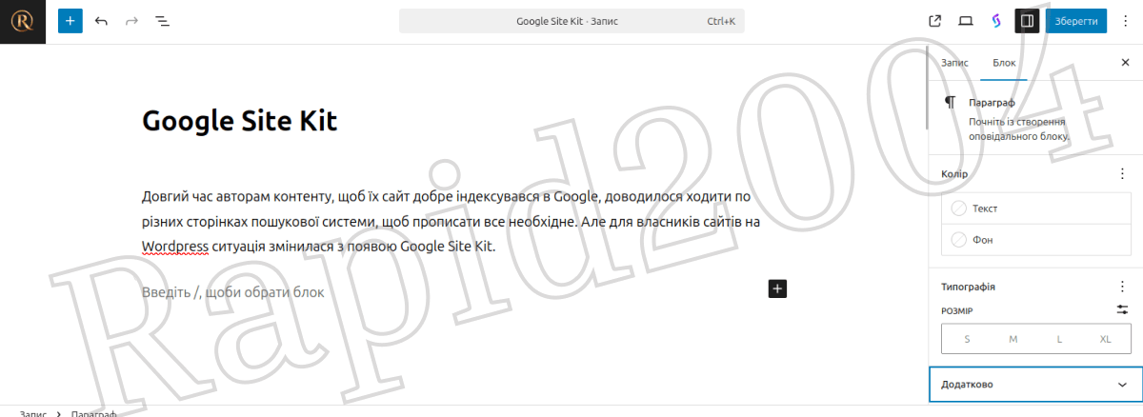Open the colorful S plugin icon
The height and width of the screenshot is (417, 1143).
pyautogui.click(x=995, y=21)
